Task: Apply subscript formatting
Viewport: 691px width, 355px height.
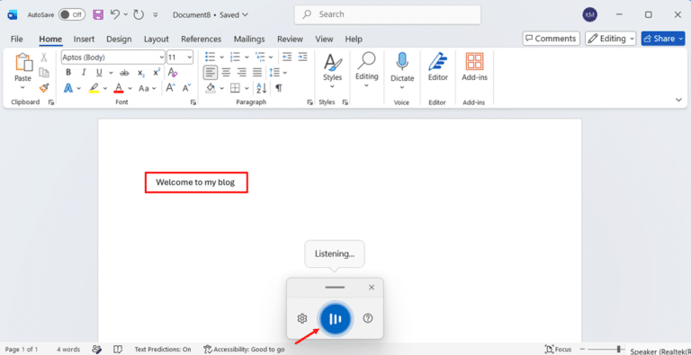Action: [x=140, y=73]
